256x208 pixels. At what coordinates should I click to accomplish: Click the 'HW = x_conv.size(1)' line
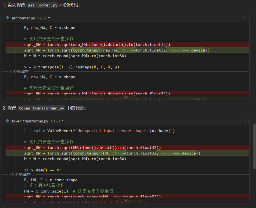click(x=46, y=191)
